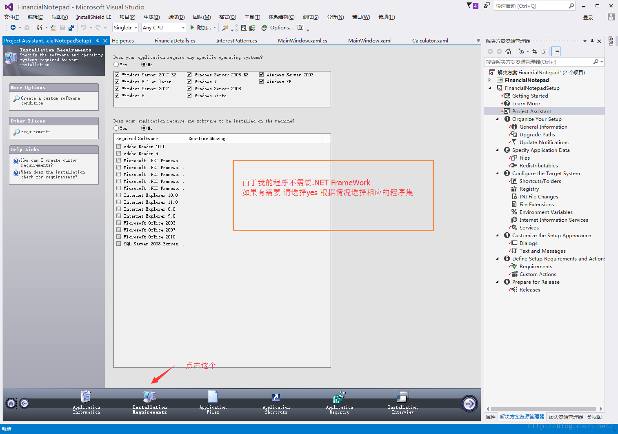Open the InstallShield LE menu

[x=93, y=17]
